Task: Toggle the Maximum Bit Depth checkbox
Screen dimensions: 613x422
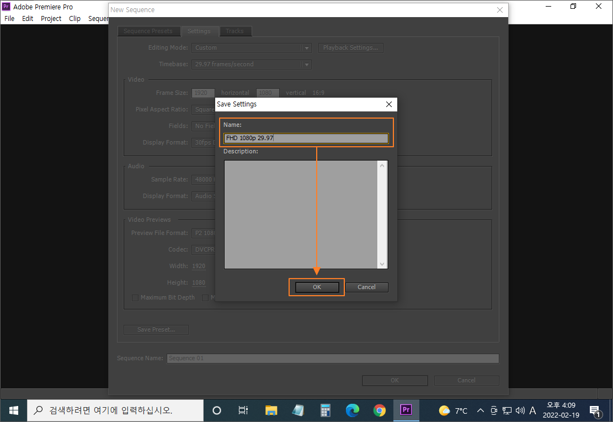Action: pyautogui.click(x=135, y=298)
